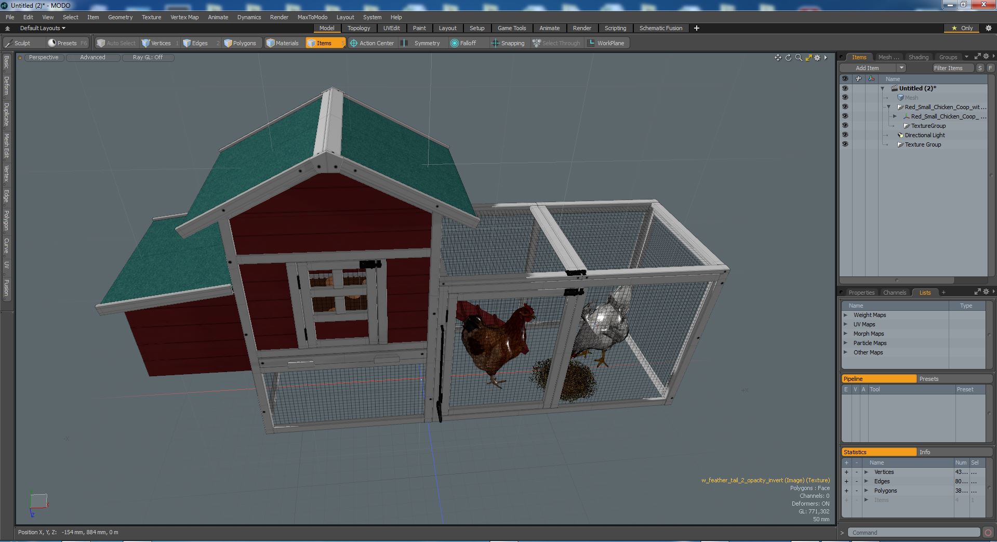The height and width of the screenshot is (542, 997).
Task: Click the viewport zoom magnifier icon
Action: coord(799,58)
